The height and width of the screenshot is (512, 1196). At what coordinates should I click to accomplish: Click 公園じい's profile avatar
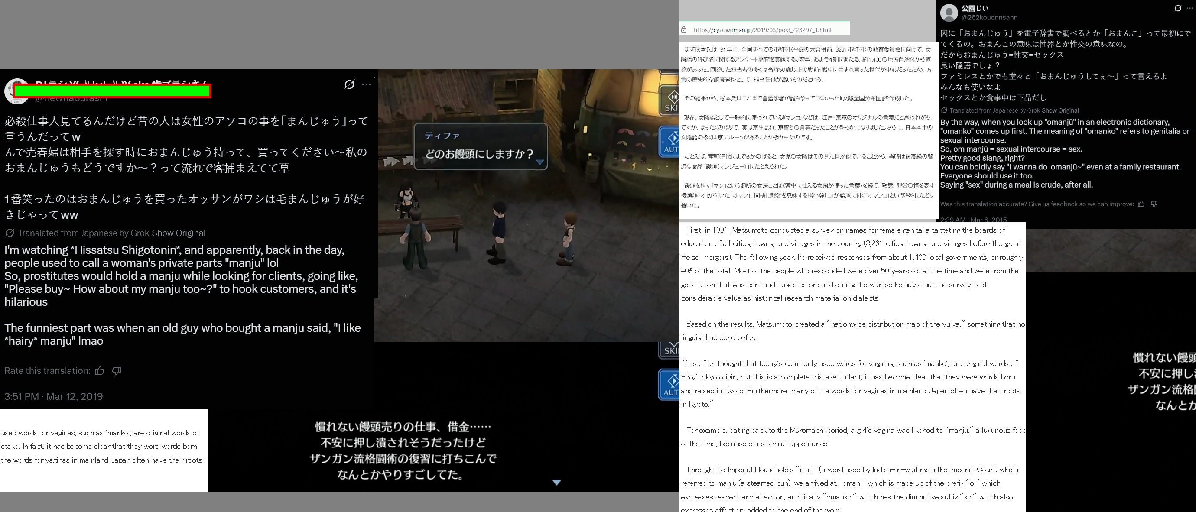coord(949,13)
